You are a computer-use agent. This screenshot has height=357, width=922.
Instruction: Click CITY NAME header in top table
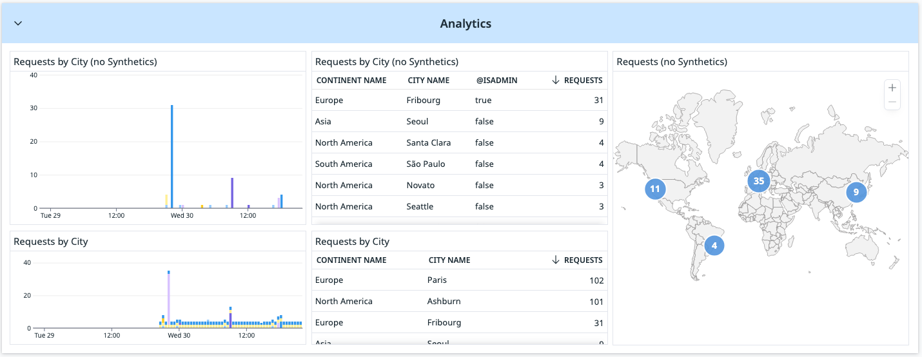pos(428,81)
